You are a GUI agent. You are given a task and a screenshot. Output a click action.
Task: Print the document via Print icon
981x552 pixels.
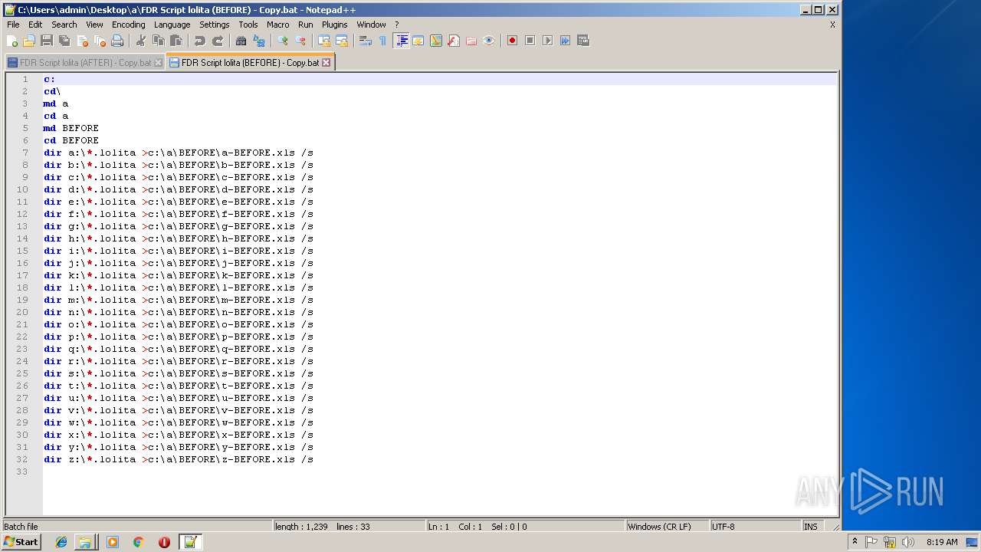coord(117,41)
